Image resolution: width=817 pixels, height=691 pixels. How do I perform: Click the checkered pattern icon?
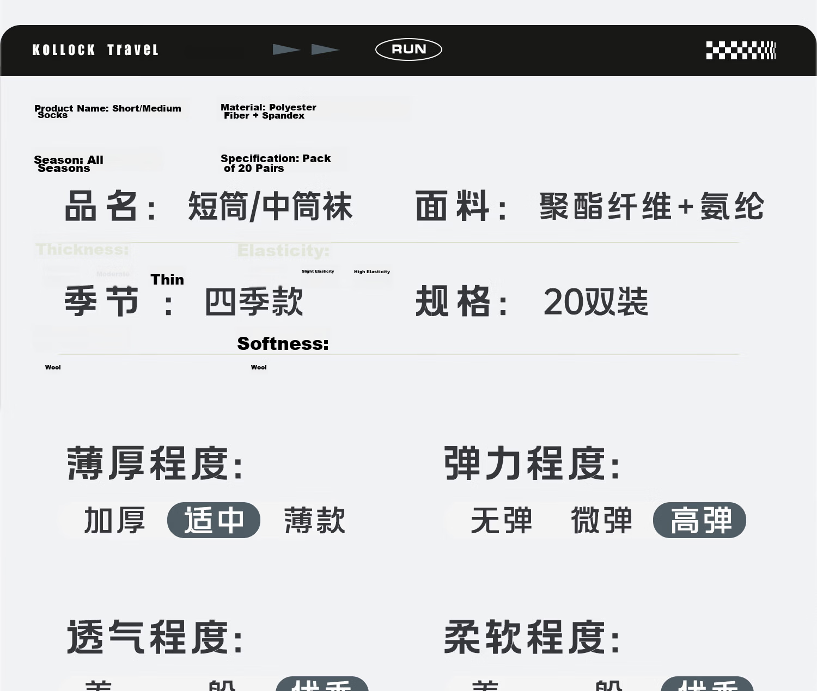coord(741,50)
